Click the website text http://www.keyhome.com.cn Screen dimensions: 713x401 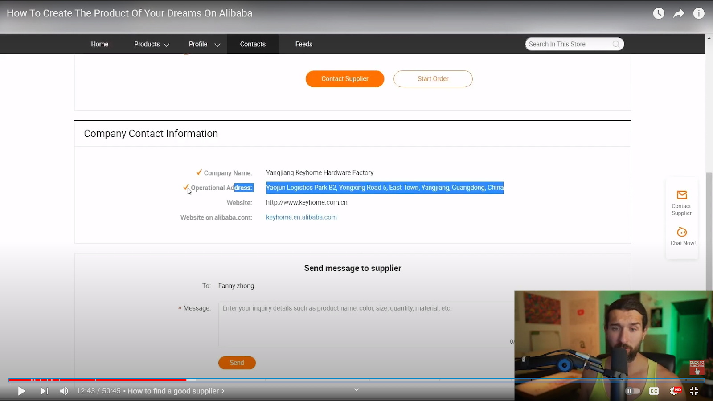pyautogui.click(x=307, y=202)
